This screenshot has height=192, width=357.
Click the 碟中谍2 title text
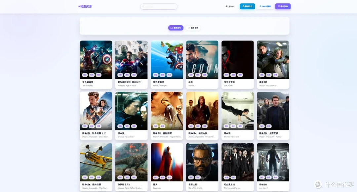122,133
